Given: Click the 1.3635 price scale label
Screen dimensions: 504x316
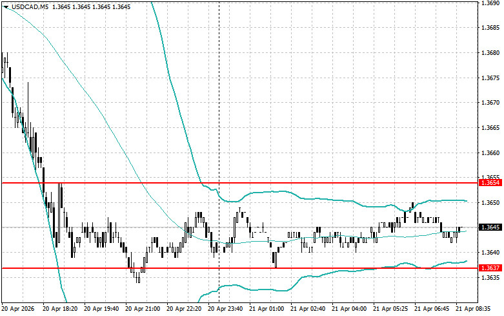Looking at the screenshot, I should click(490, 277).
